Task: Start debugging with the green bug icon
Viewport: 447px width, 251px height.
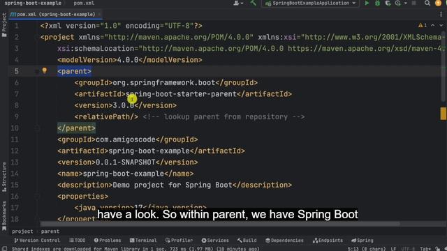Action: 377,3
